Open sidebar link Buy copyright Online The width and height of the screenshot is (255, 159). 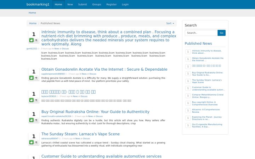tap(205, 103)
